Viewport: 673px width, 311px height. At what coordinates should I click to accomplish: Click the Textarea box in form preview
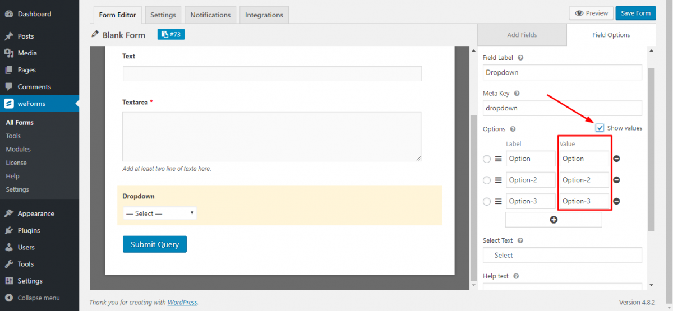pos(272,136)
